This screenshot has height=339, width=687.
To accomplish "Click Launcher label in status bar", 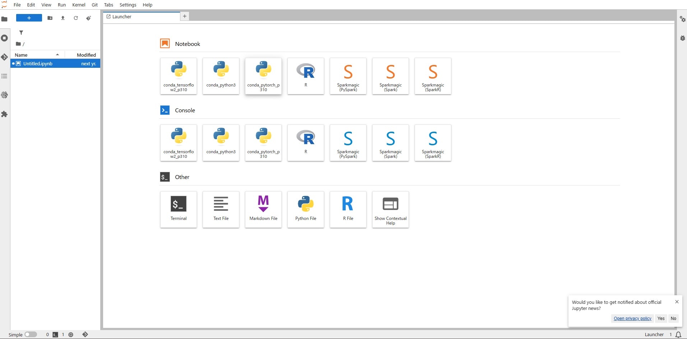I will pos(654,335).
